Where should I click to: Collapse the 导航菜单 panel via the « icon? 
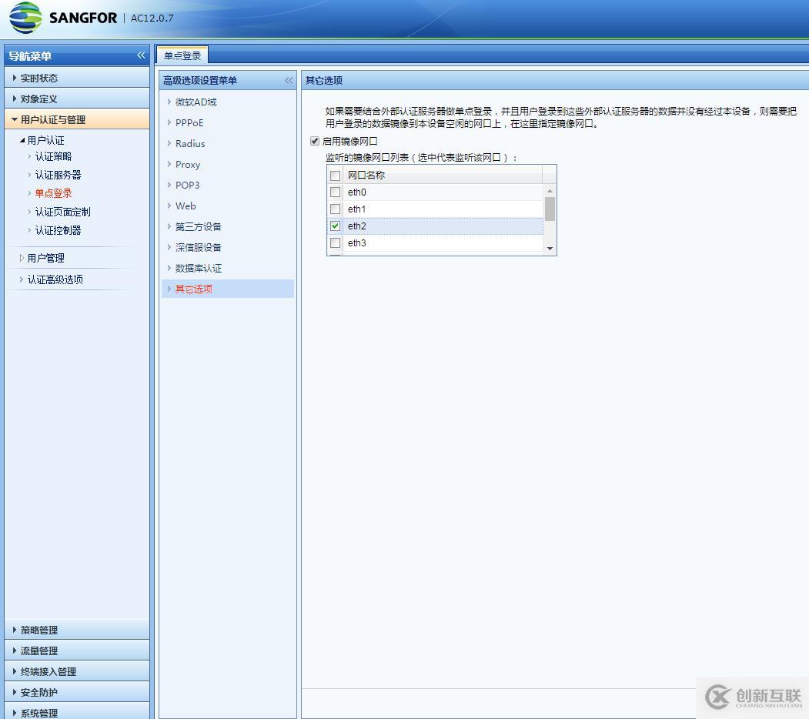coord(141,55)
